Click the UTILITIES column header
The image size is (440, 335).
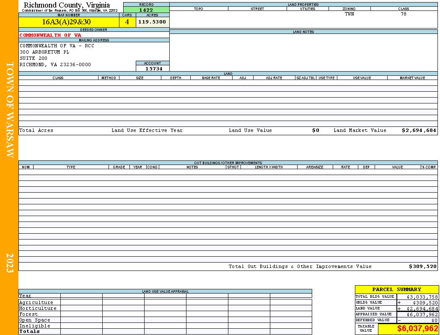[x=308, y=9]
